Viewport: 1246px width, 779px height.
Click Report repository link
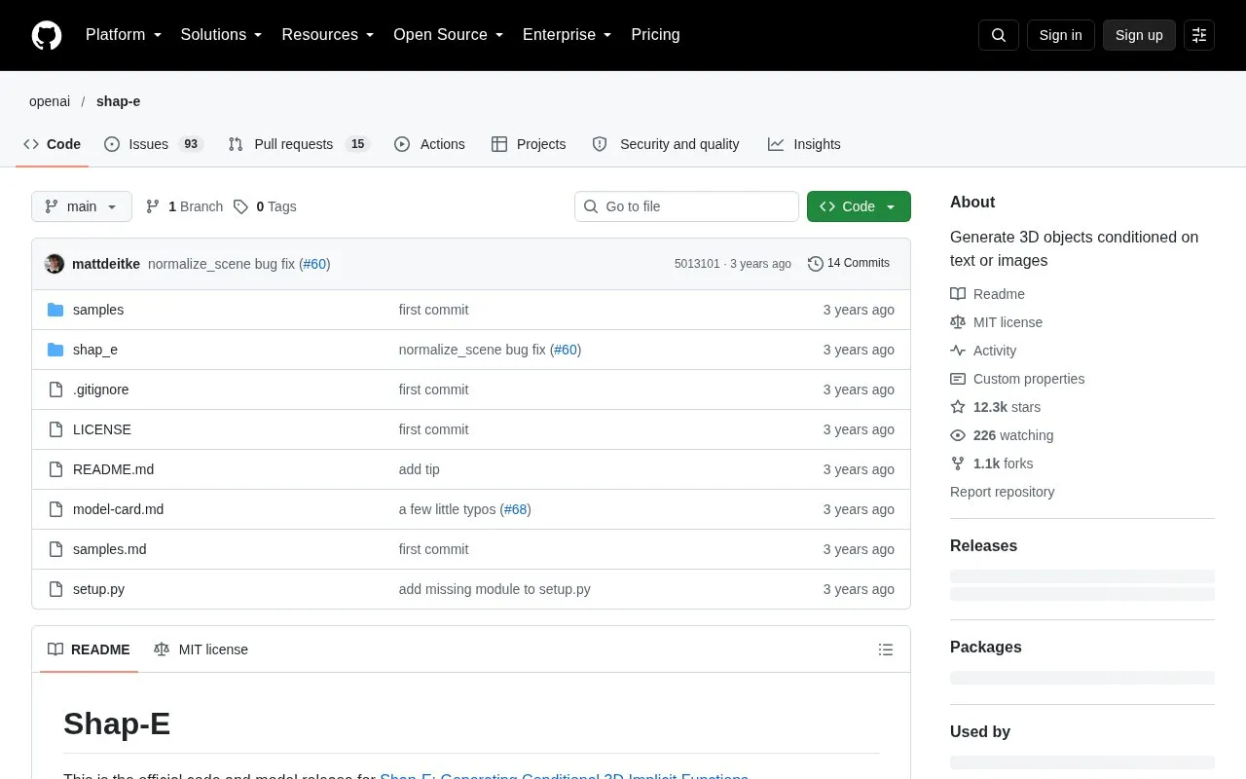coord(1002,492)
